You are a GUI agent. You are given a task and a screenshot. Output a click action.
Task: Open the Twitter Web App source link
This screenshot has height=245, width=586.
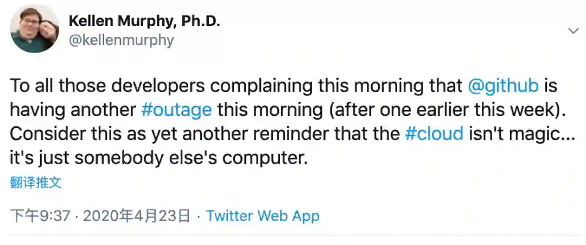point(263,216)
